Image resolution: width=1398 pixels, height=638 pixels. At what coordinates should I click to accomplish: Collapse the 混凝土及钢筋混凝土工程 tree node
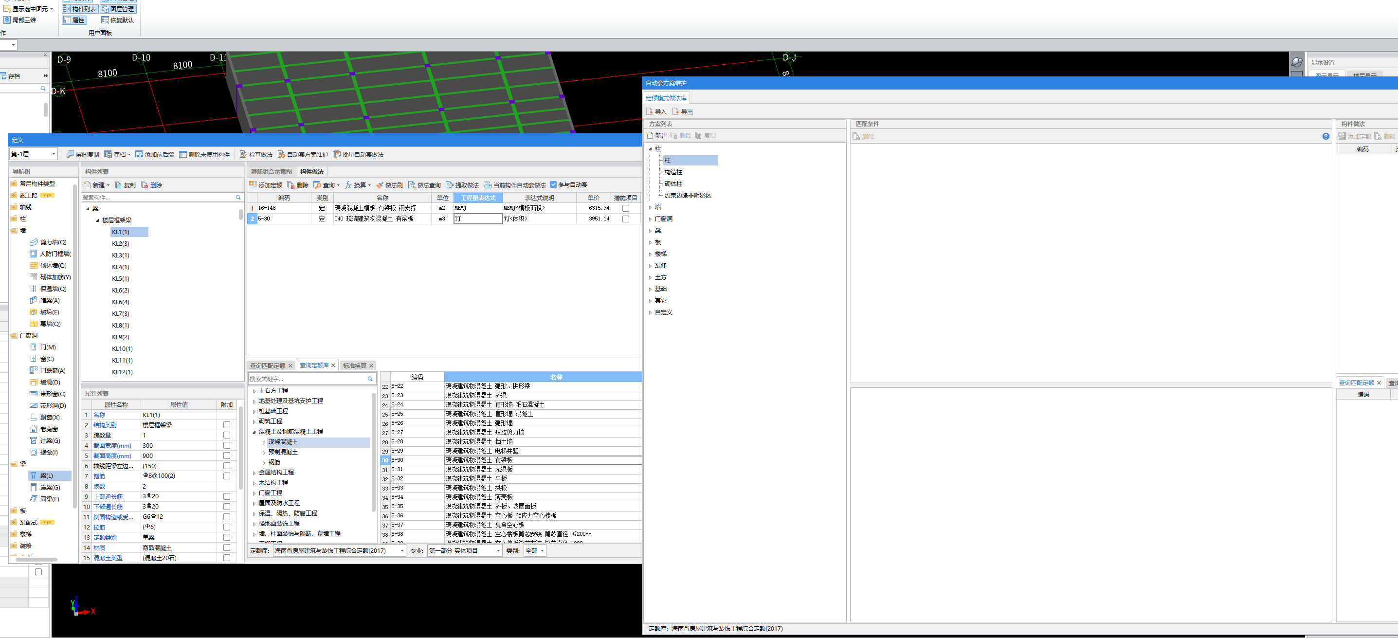coord(254,432)
